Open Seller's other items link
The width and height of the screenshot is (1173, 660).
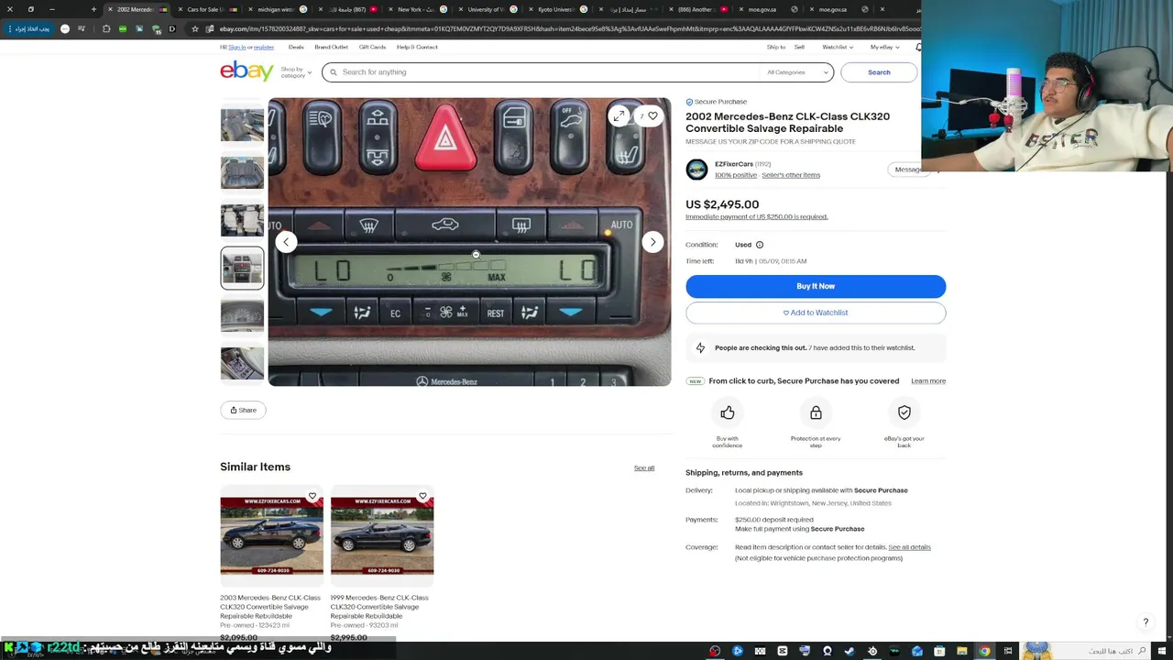pos(791,175)
